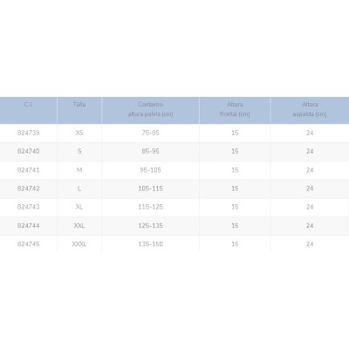Select the Contorno altura pelvis header
The image size is (349, 349).
pyautogui.click(x=150, y=109)
